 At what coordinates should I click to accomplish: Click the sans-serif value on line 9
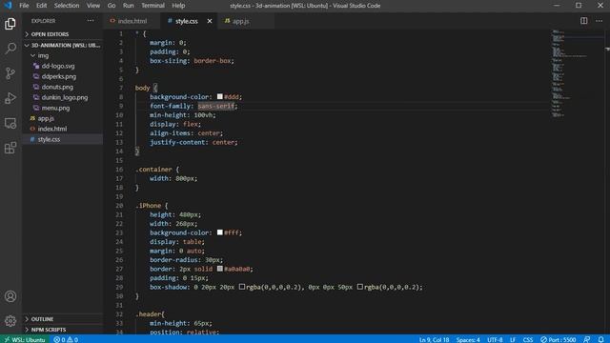[x=216, y=106]
